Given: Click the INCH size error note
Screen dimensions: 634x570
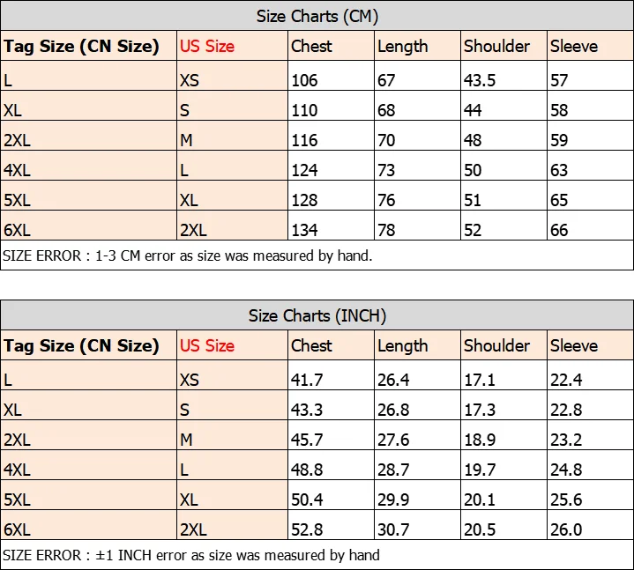Looking at the screenshot, I should pyautogui.click(x=191, y=555).
